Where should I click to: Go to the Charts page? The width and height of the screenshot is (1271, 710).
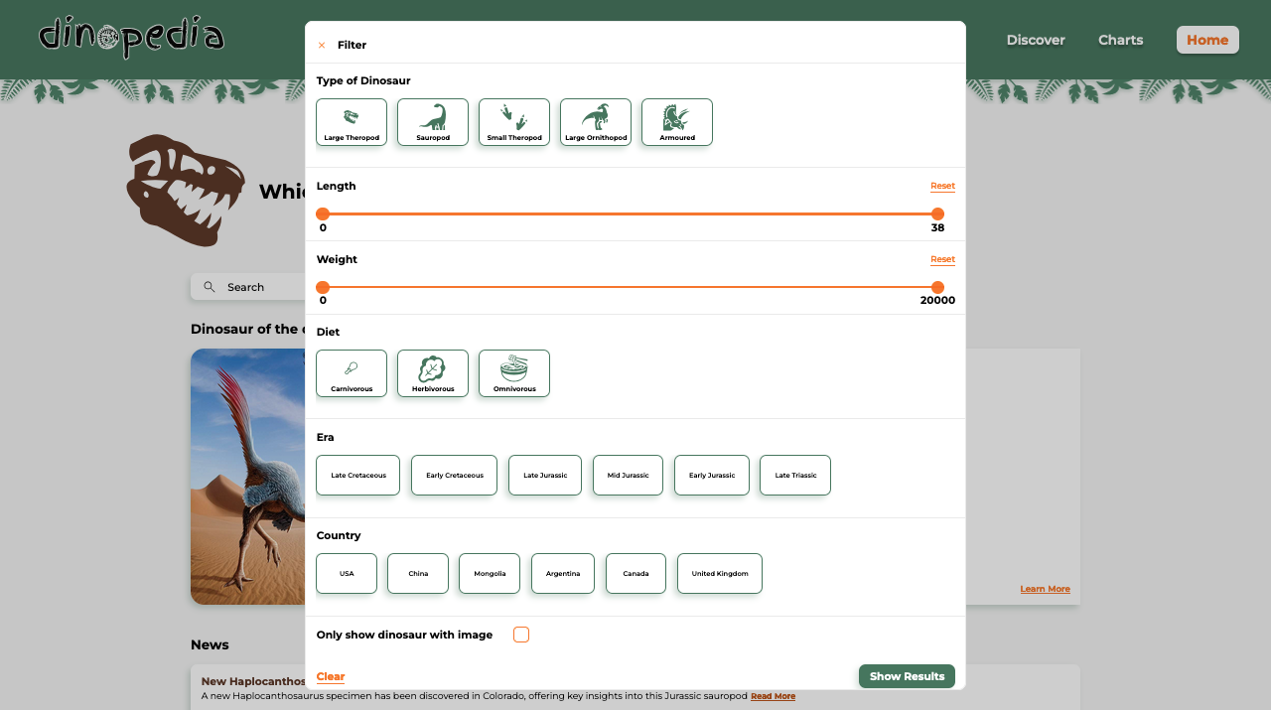pyautogui.click(x=1120, y=40)
